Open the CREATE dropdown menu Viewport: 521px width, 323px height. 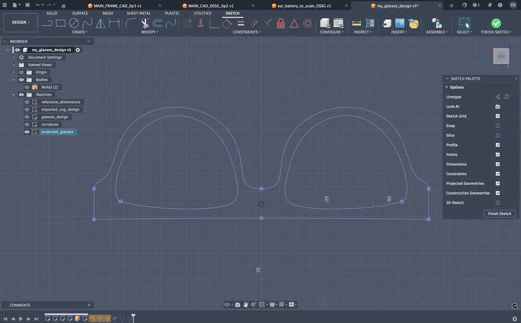point(80,32)
